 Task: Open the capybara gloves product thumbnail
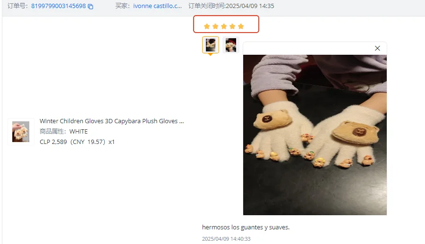[x=21, y=132]
